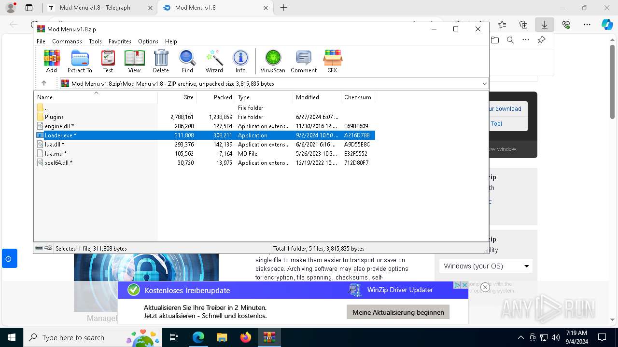Image resolution: width=618 pixels, height=347 pixels.
Task: Open the Options menu
Action: coord(148,41)
